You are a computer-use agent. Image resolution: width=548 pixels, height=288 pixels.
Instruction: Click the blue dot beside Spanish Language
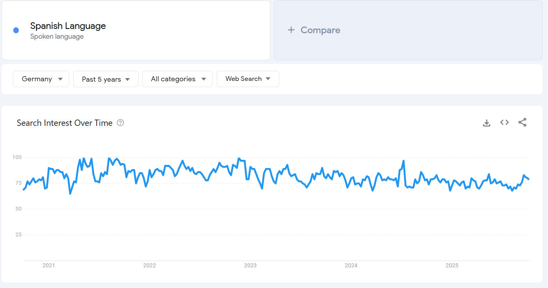click(16, 30)
